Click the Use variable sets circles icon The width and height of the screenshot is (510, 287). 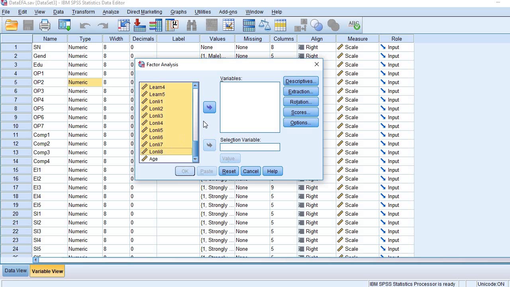(317, 26)
